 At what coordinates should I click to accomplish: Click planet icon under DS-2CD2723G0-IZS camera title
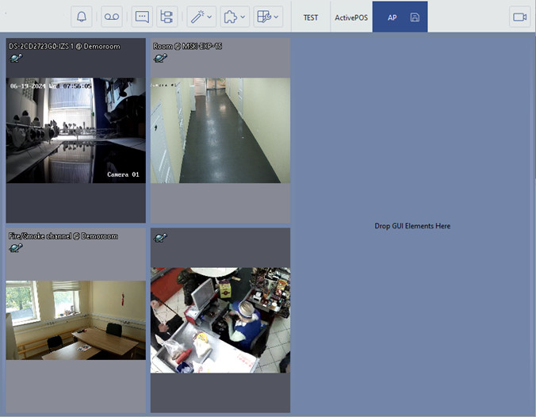[15, 58]
